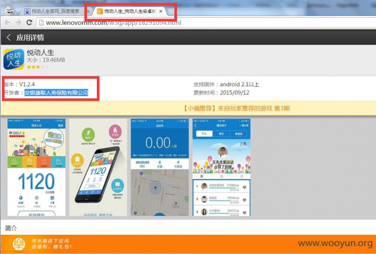Click the browser back arrow button
The image size is (376, 254).
[8, 22]
